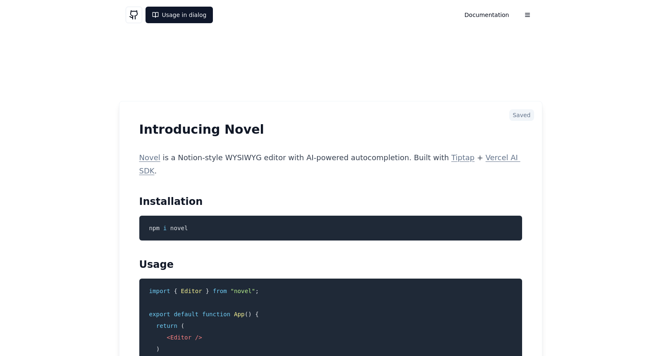661x356 pixels.
Task: Click inside the npm i novel code block
Action: (330, 228)
